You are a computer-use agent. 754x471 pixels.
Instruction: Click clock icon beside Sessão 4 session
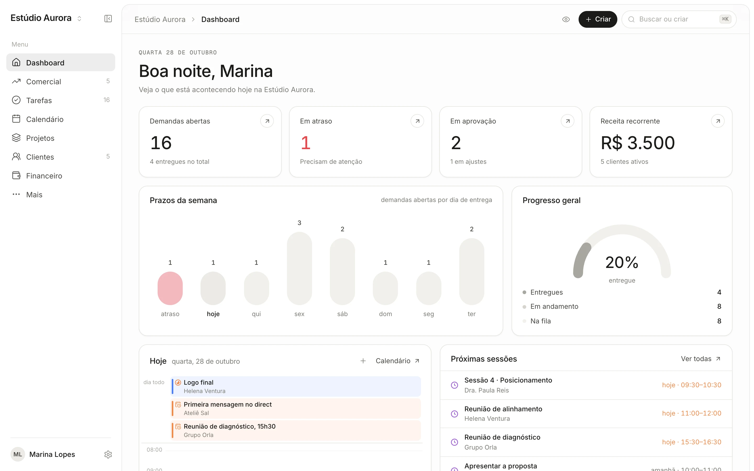coord(454,385)
